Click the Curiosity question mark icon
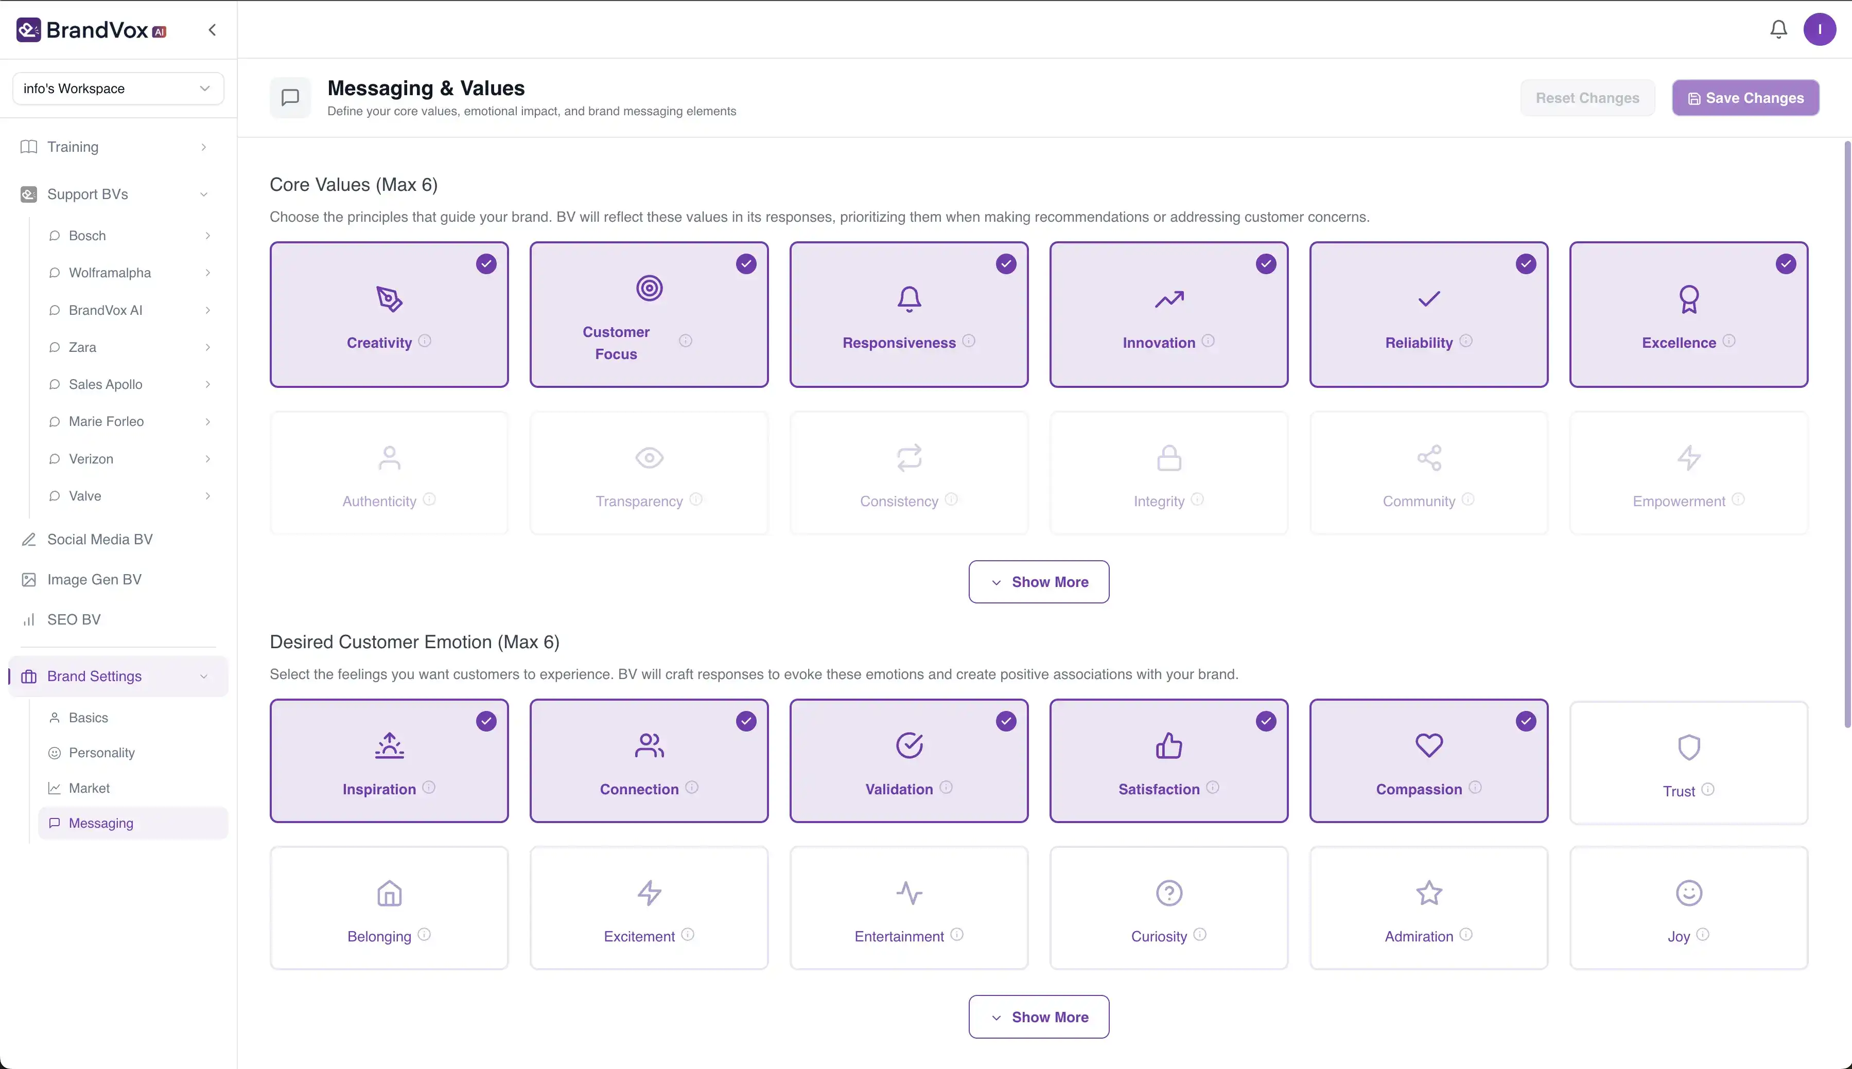Image resolution: width=1852 pixels, height=1069 pixels. coord(1169,893)
